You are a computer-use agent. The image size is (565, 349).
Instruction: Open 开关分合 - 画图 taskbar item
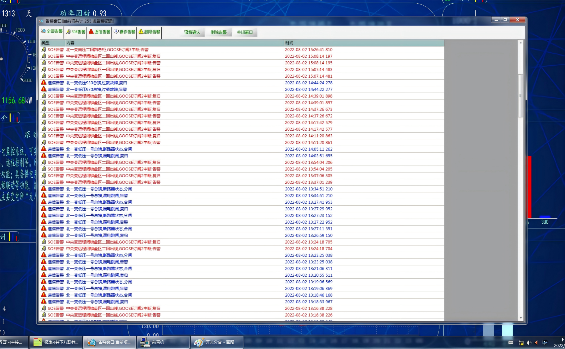(x=217, y=342)
